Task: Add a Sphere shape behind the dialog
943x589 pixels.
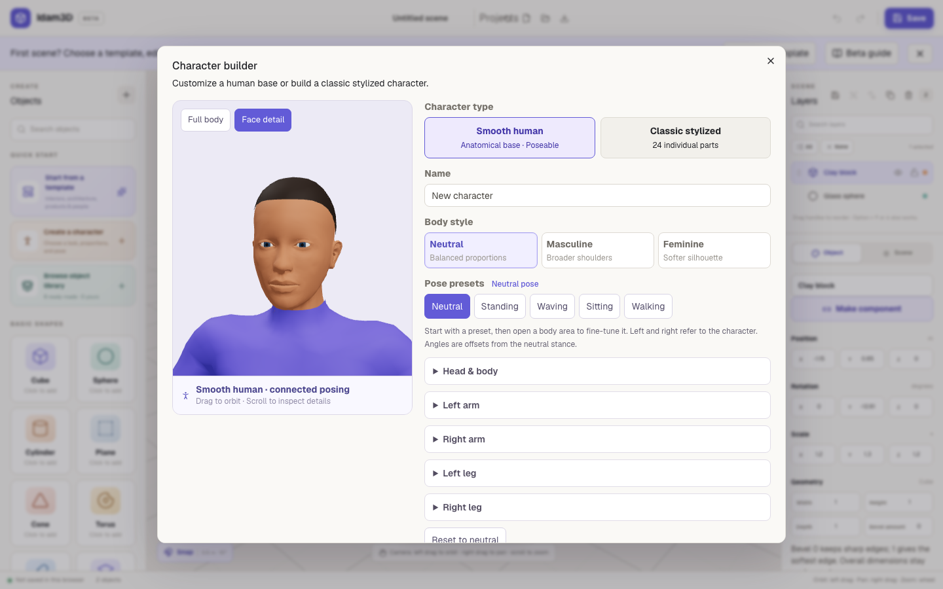Action: 105,368
